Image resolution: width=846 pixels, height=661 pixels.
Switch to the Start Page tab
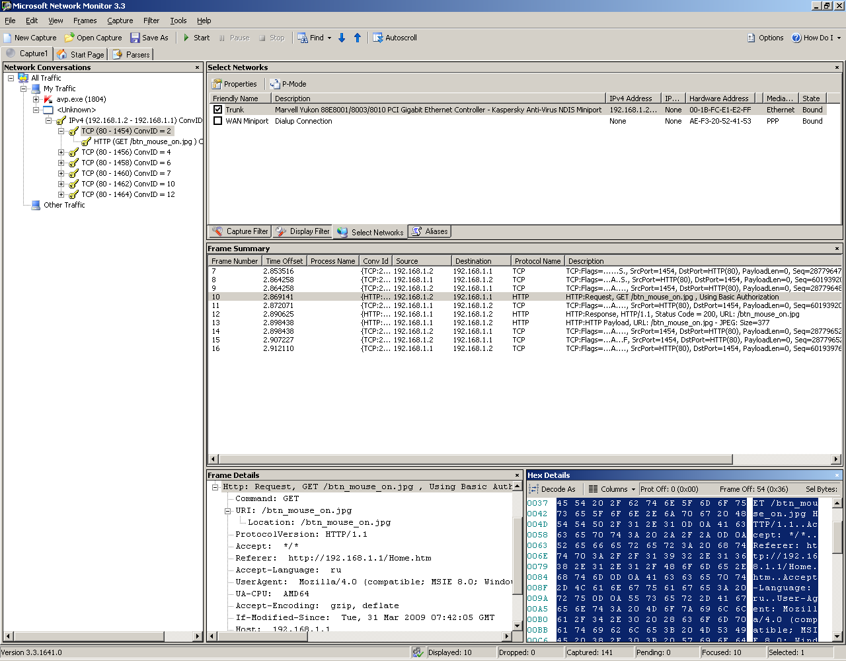[81, 54]
